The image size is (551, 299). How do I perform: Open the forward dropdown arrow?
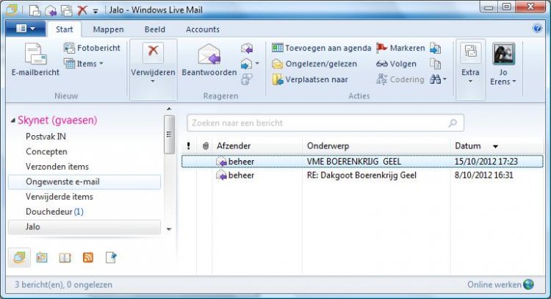click(x=257, y=64)
